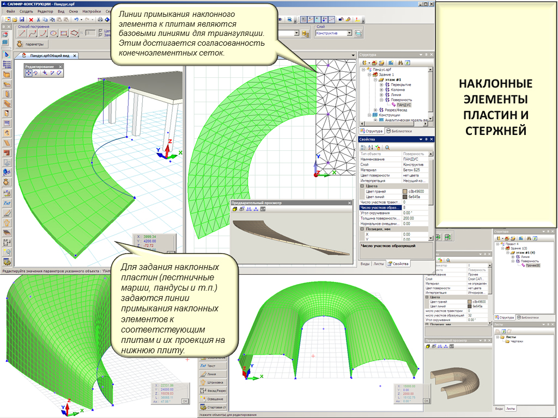The image size is (558, 418).
Task: Toggle the grid snap button in toolbar
Action: coord(305,20)
